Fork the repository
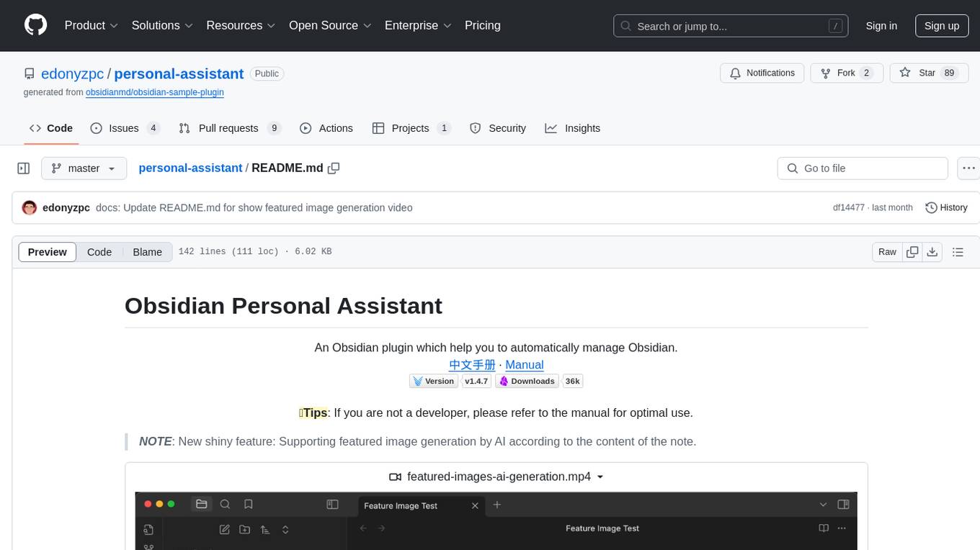 pyautogui.click(x=847, y=73)
